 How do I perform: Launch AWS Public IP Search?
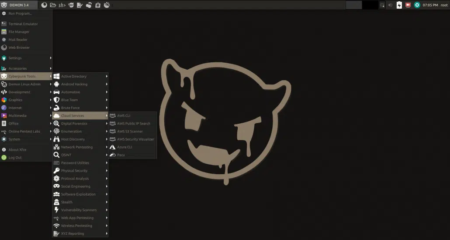pyautogui.click(x=132, y=123)
